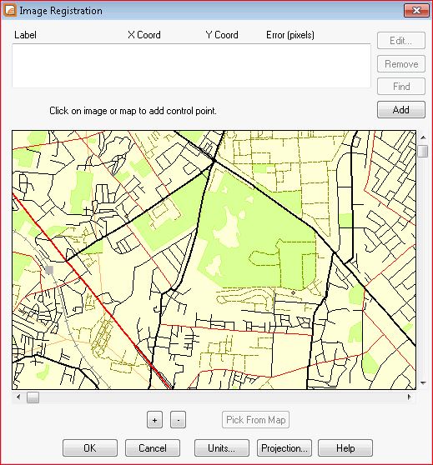Image resolution: width=433 pixels, height=465 pixels.
Task: Click the grey square marker on the map
Action: 49,270
